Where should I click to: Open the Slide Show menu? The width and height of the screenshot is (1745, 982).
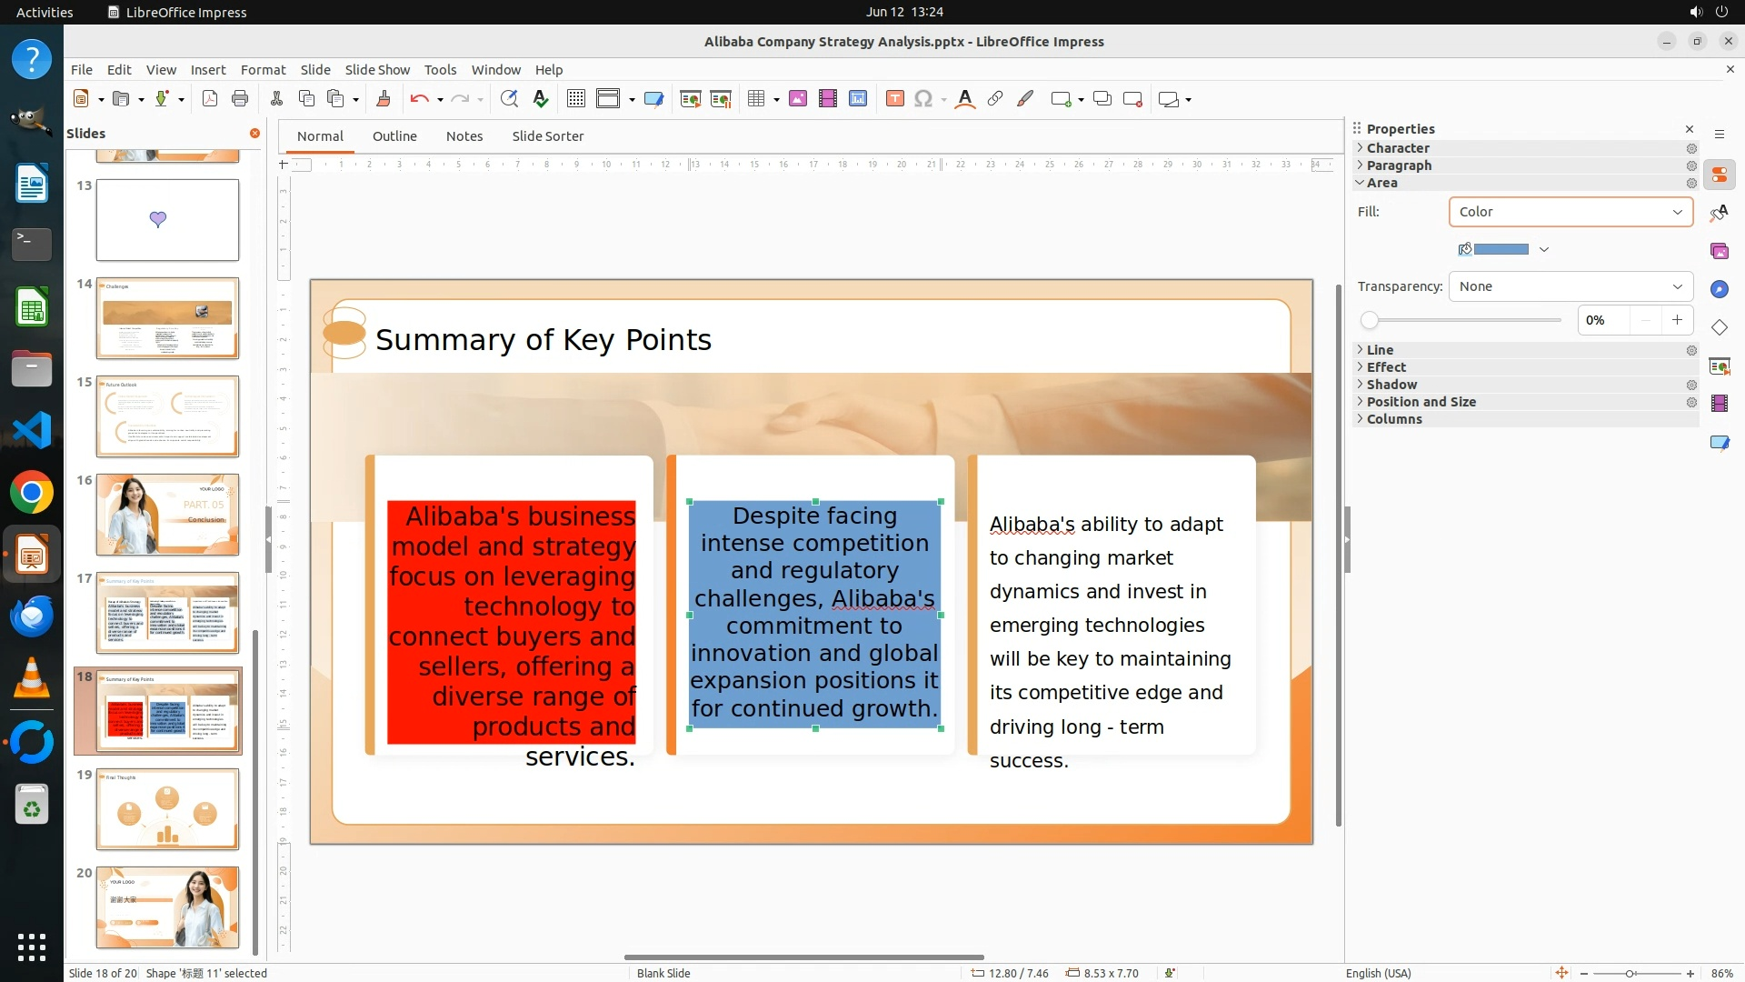tap(377, 70)
